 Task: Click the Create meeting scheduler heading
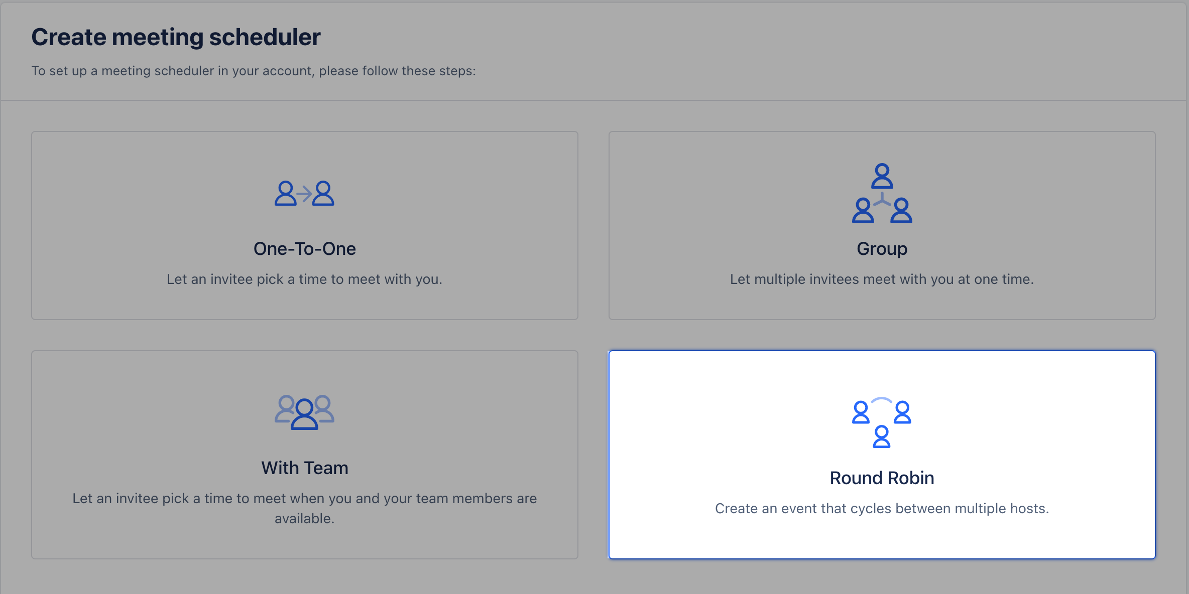[176, 37]
